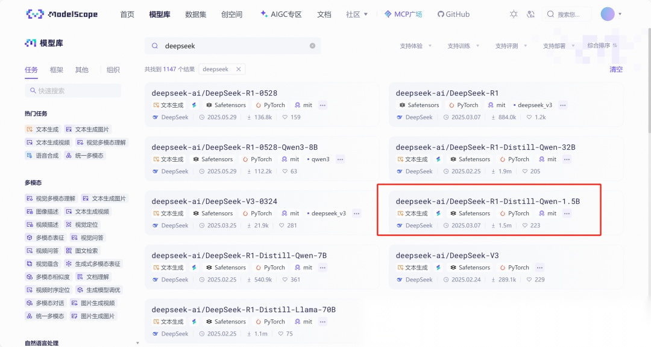Expand more tags on DeepSeek-R1-Distill-Qwen-1.5B card
Viewport: 651px width, 347px height.
pyautogui.click(x=567, y=213)
